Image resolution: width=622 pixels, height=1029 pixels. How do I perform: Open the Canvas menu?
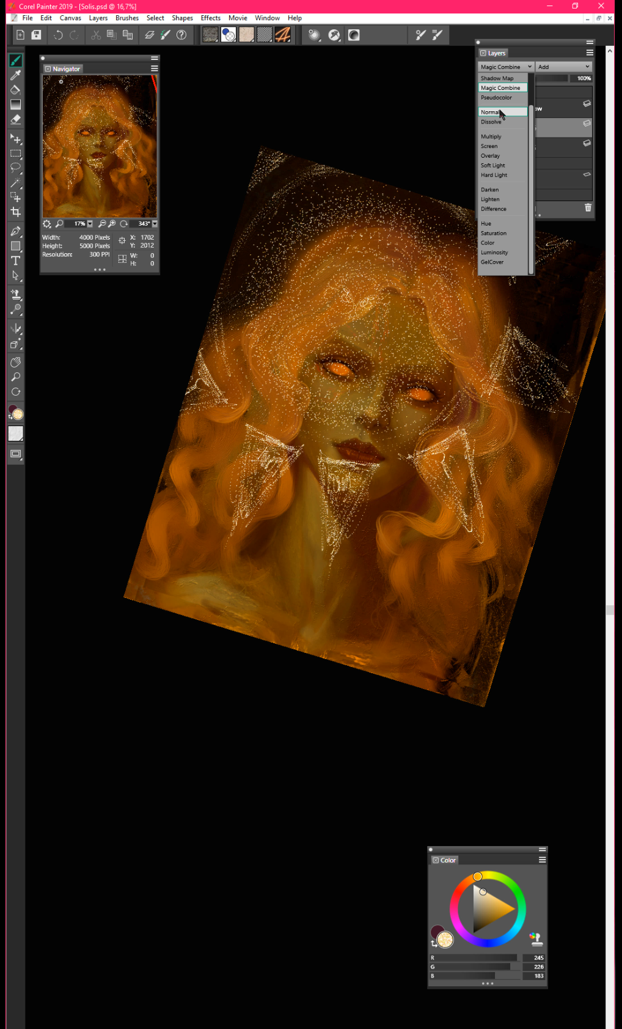pos(70,18)
